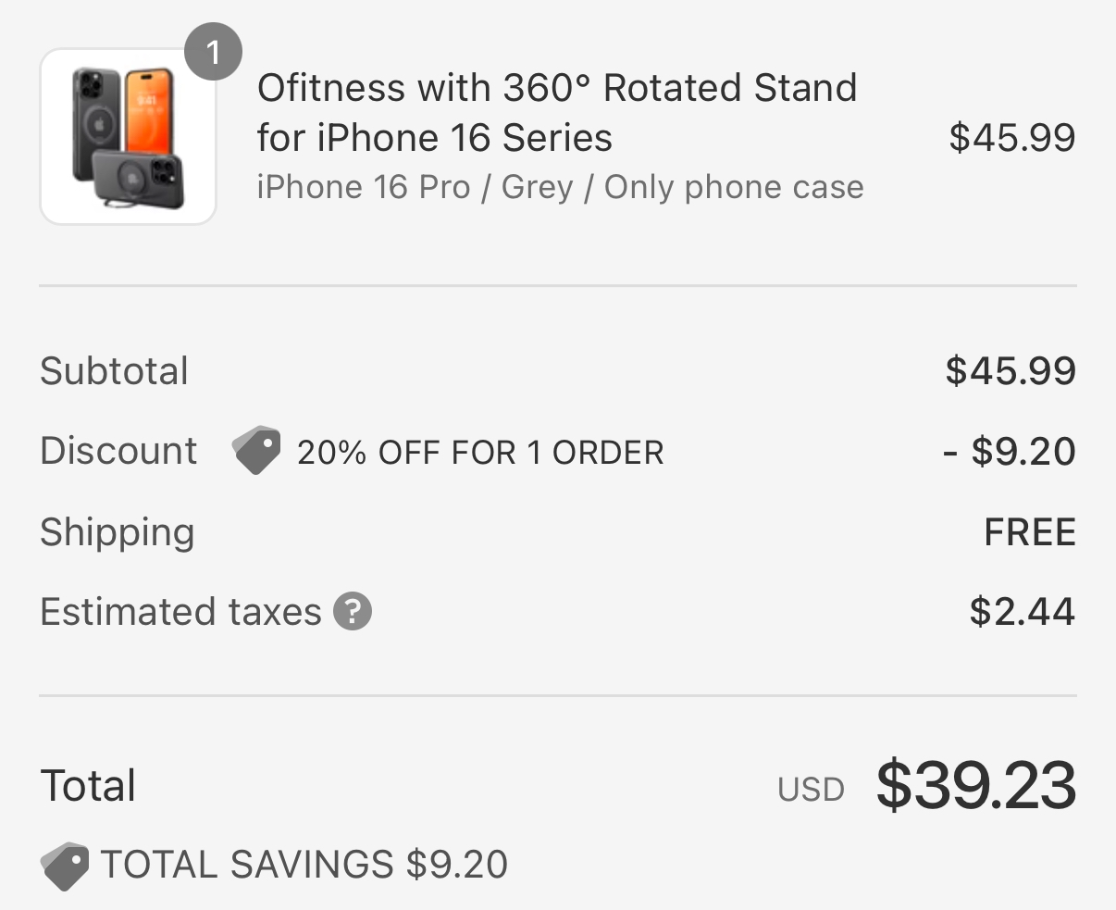1116x910 pixels.
Task: Click the product line price $45.99
Action: pyautogui.click(x=1011, y=138)
